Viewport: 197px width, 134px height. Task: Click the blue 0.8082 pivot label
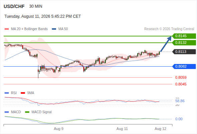[184, 66]
